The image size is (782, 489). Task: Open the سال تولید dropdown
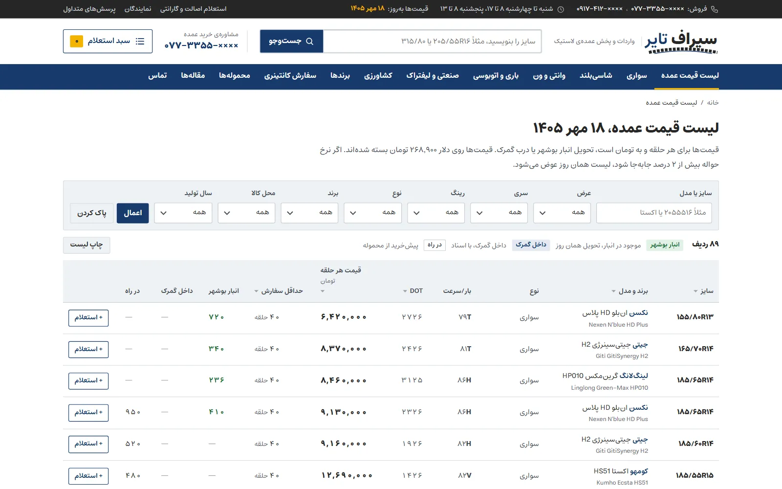click(x=183, y=213)
